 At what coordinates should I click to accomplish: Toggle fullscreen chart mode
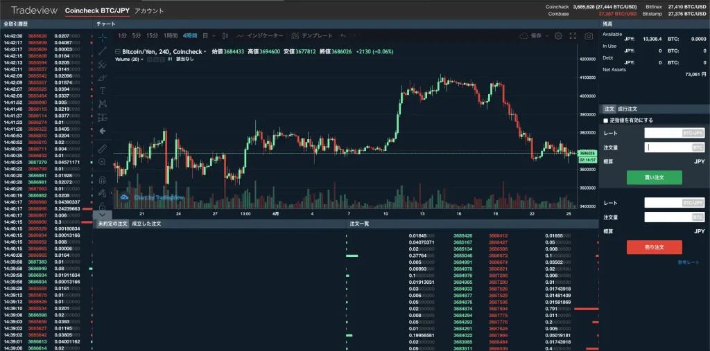click(x=573, y=36)
